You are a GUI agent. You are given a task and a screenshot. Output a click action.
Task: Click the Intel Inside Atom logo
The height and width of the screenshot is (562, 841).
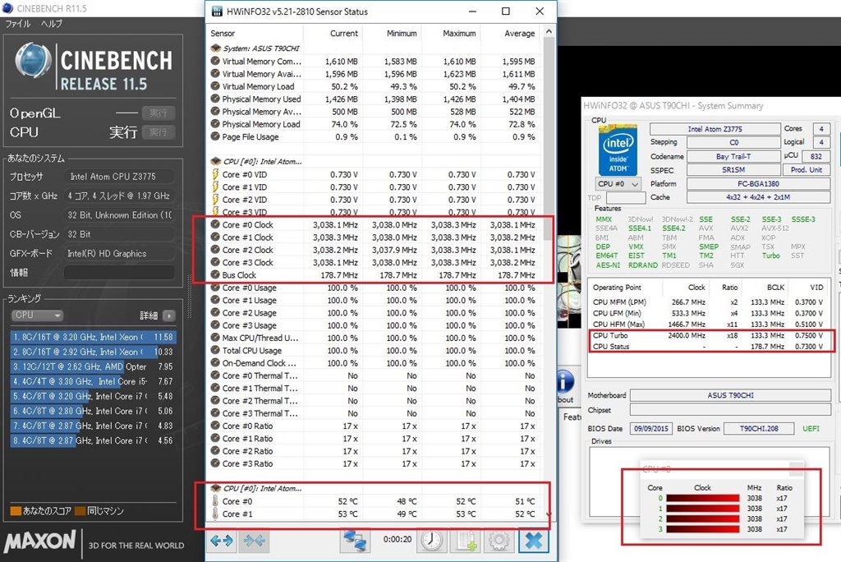[618, 150]
